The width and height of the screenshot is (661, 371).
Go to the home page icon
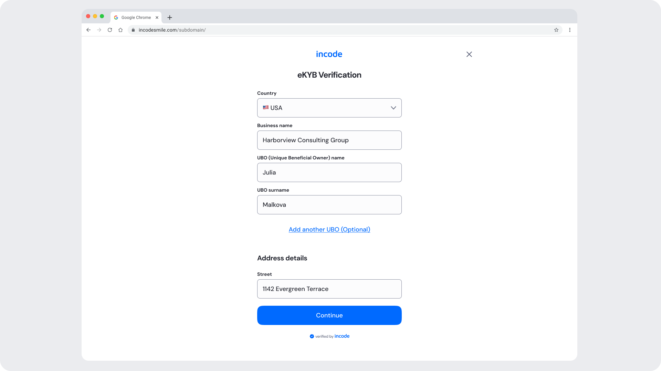pyautogui.click(x=120, y=30)
